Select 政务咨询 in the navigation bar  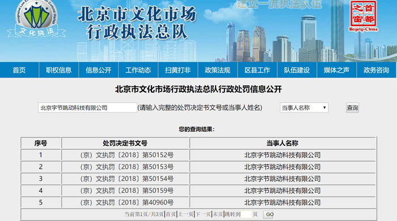376,70
